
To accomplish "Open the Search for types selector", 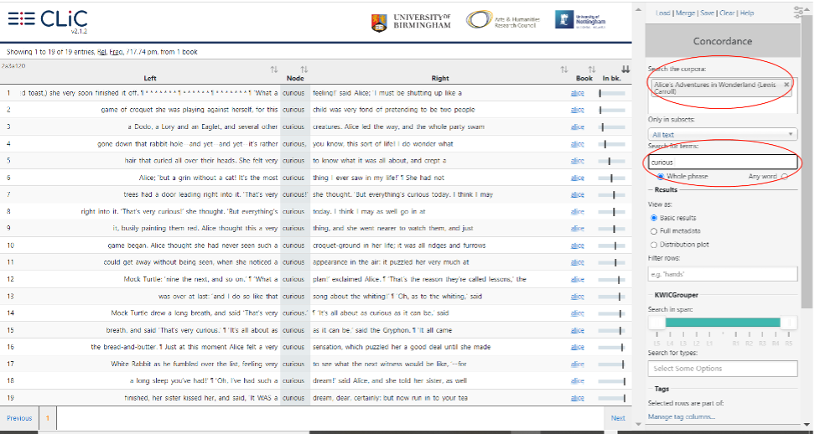I will pyautogui.click(x=723, y=369).
